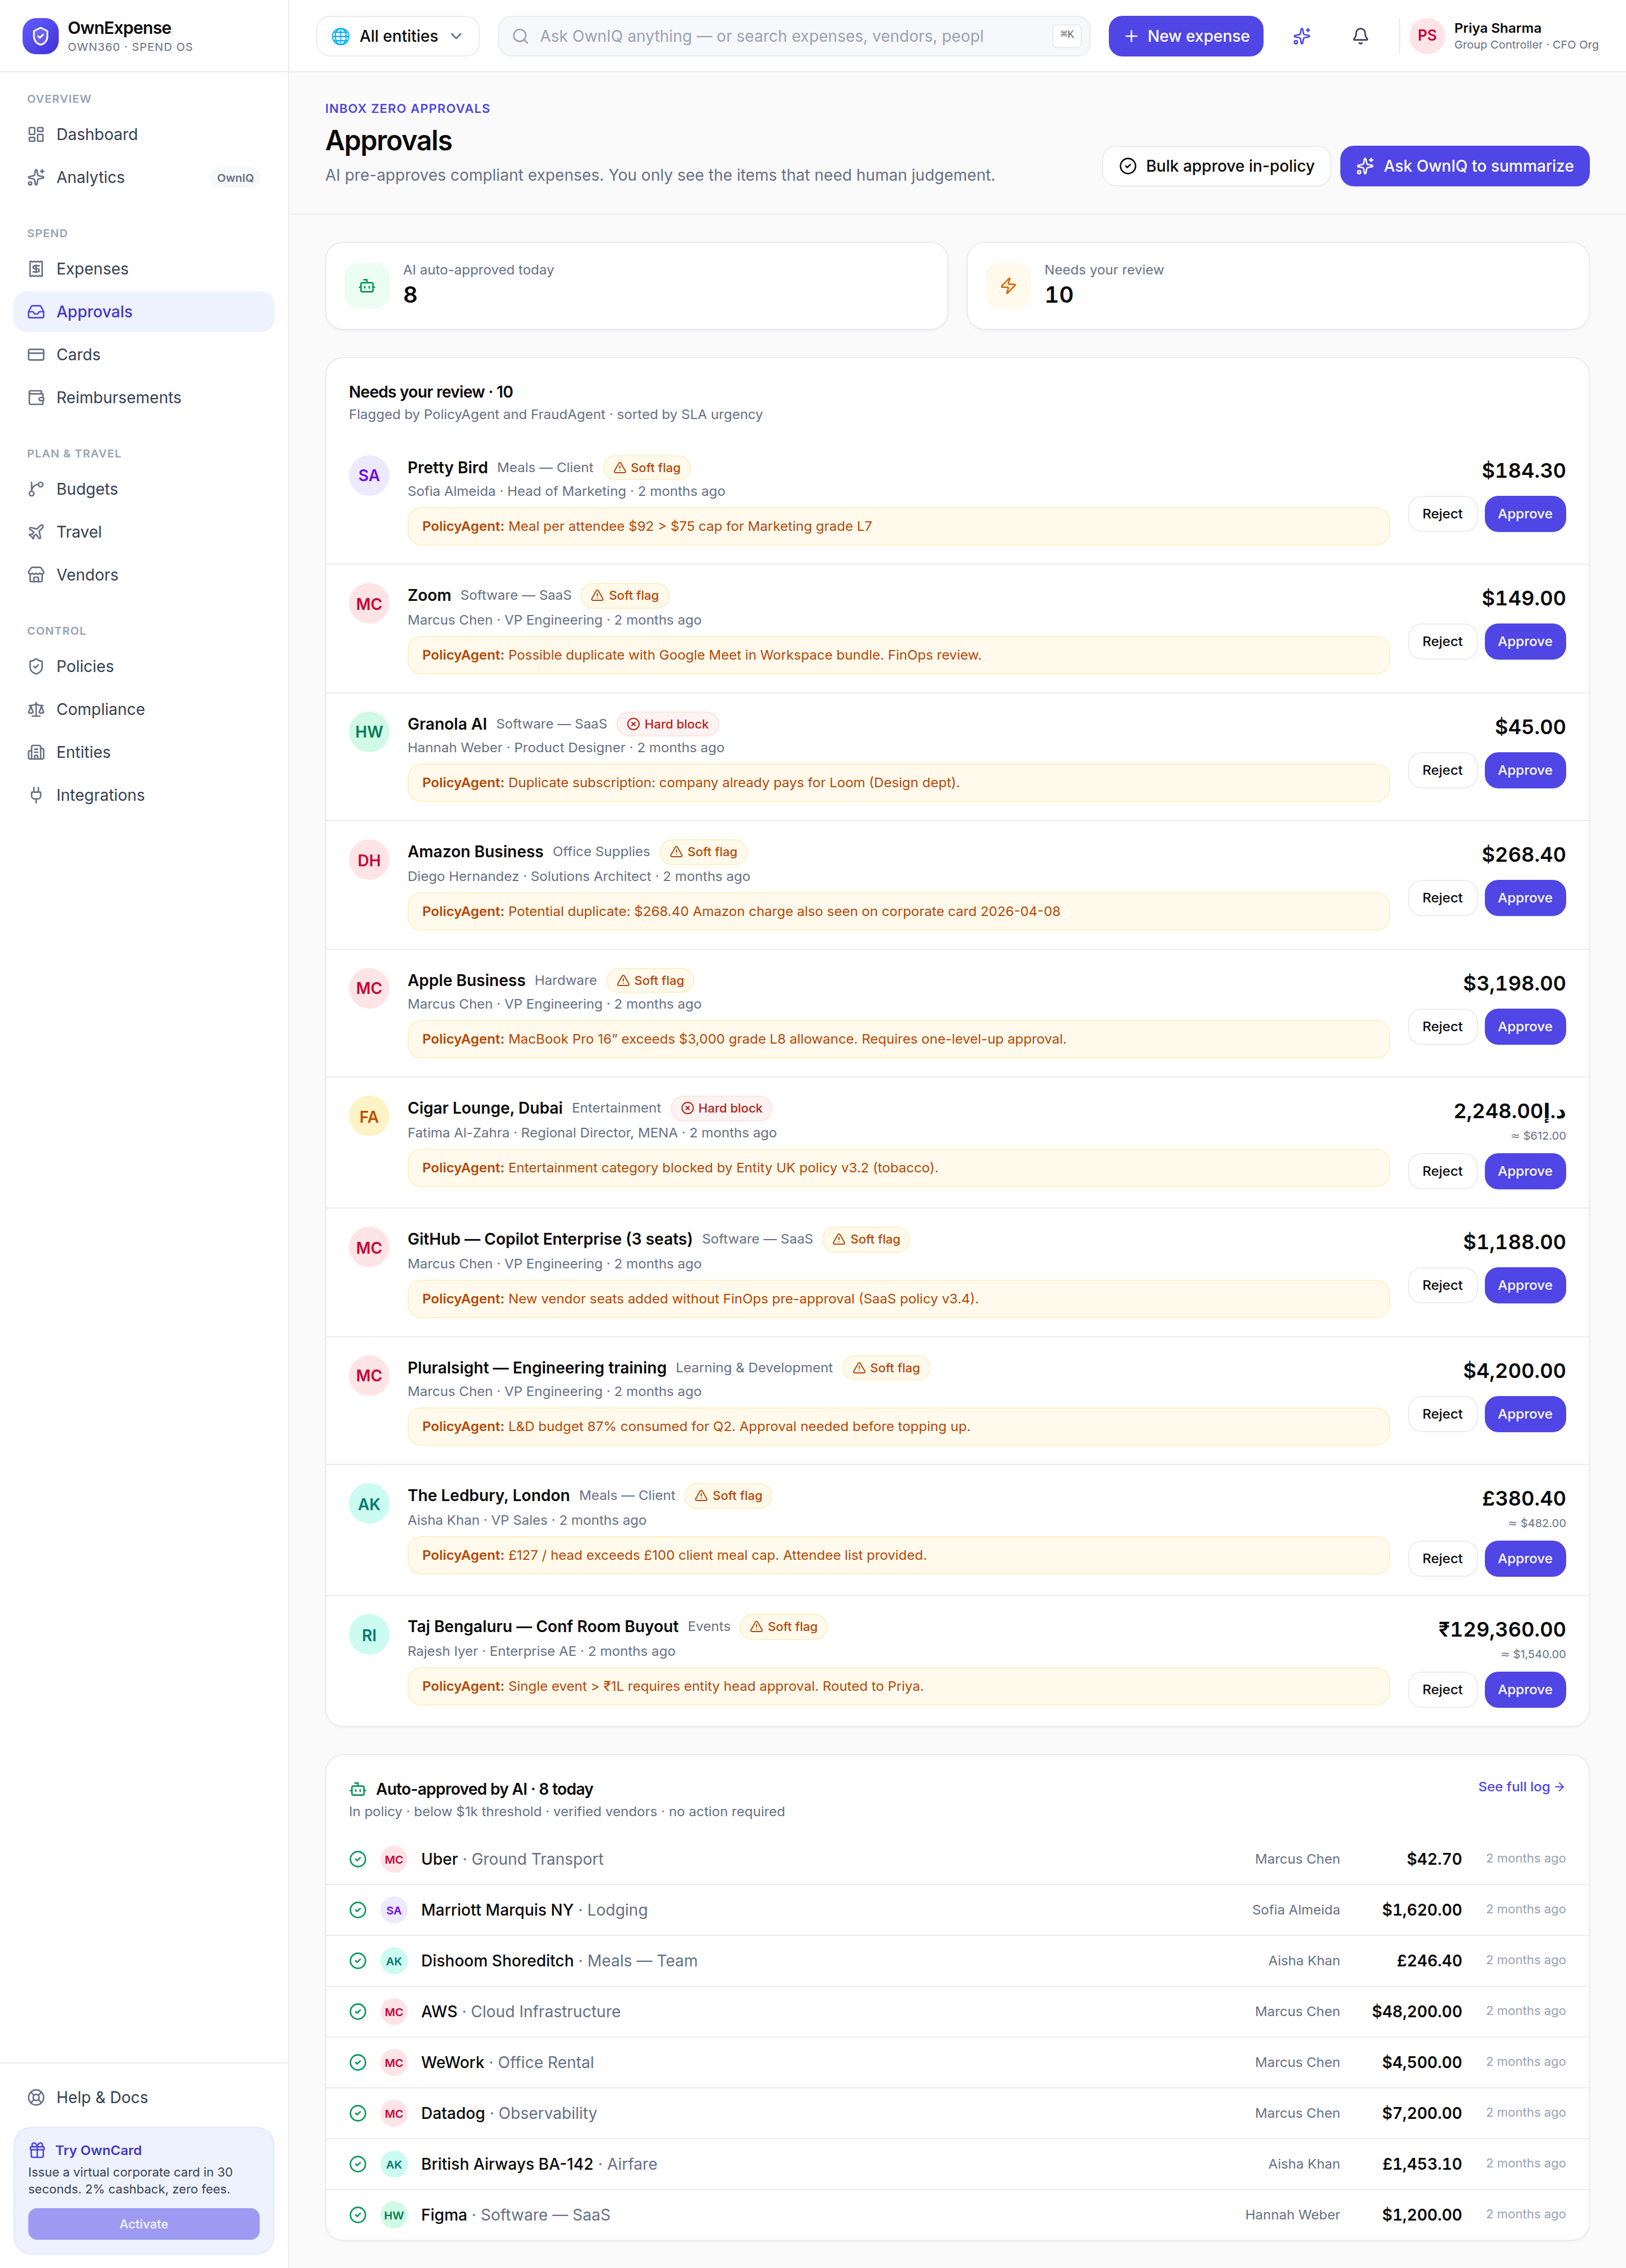Click the globe icon in entity selector

pos(340,36)
